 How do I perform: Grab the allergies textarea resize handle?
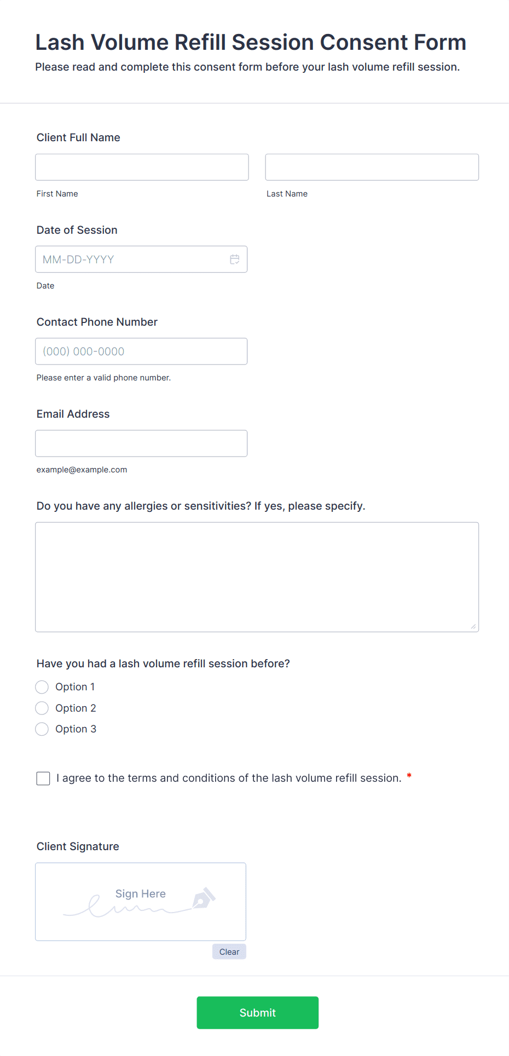[473, 626]
